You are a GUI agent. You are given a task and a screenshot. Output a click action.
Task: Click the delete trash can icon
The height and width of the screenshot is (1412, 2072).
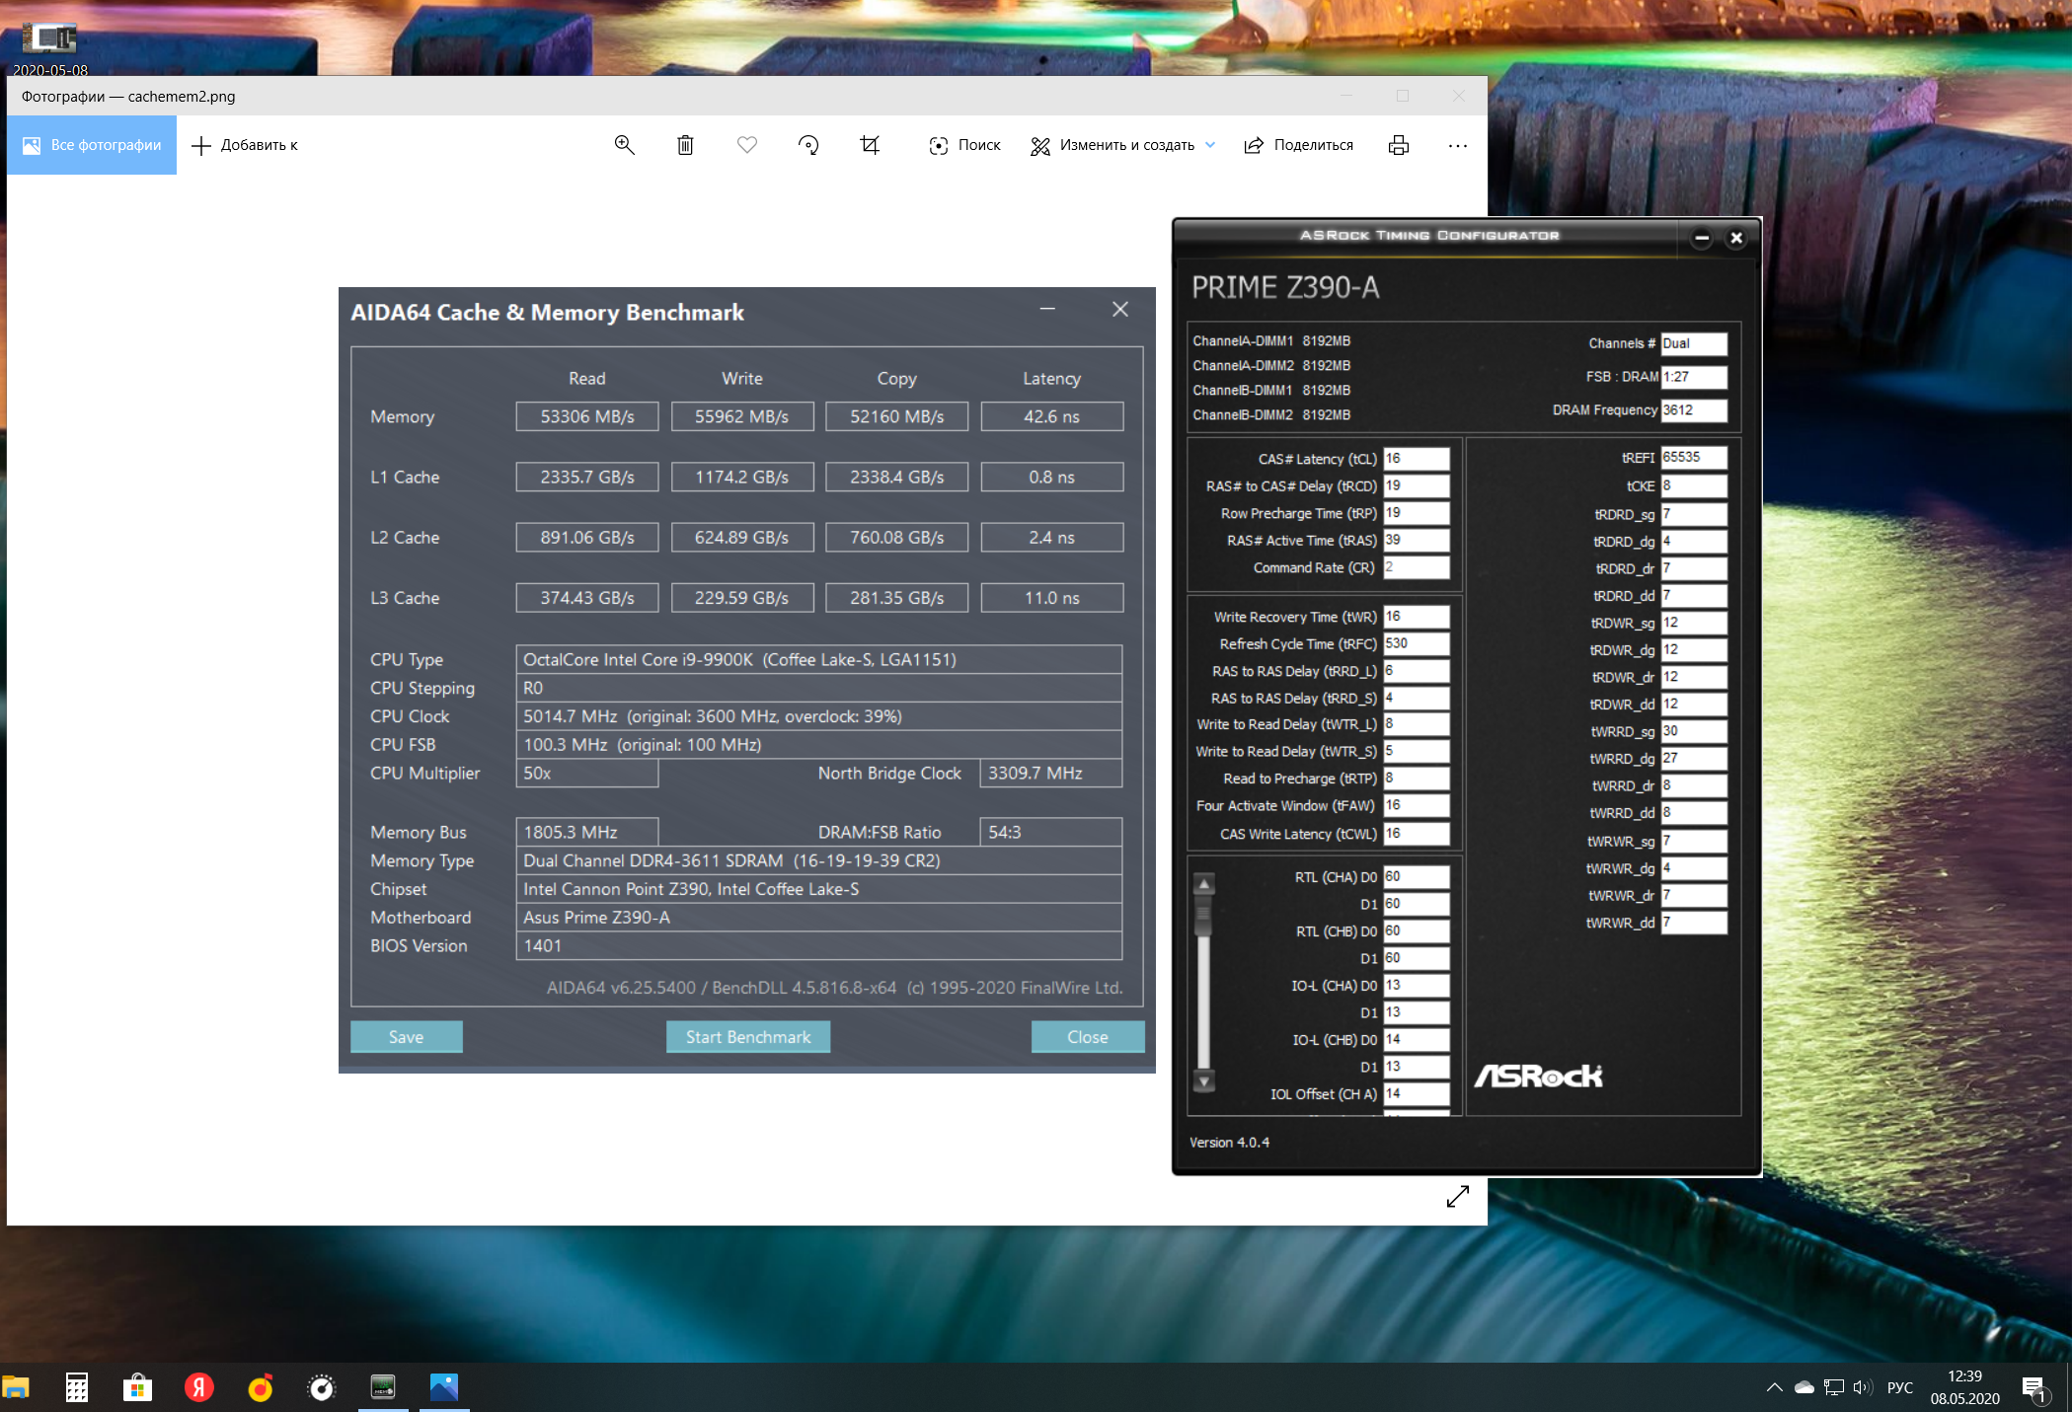(x=685, y=145)
